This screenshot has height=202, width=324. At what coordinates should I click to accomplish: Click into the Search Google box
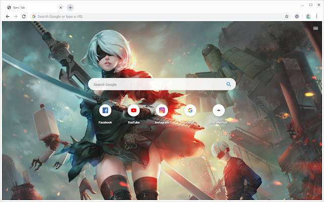(162, 84)
